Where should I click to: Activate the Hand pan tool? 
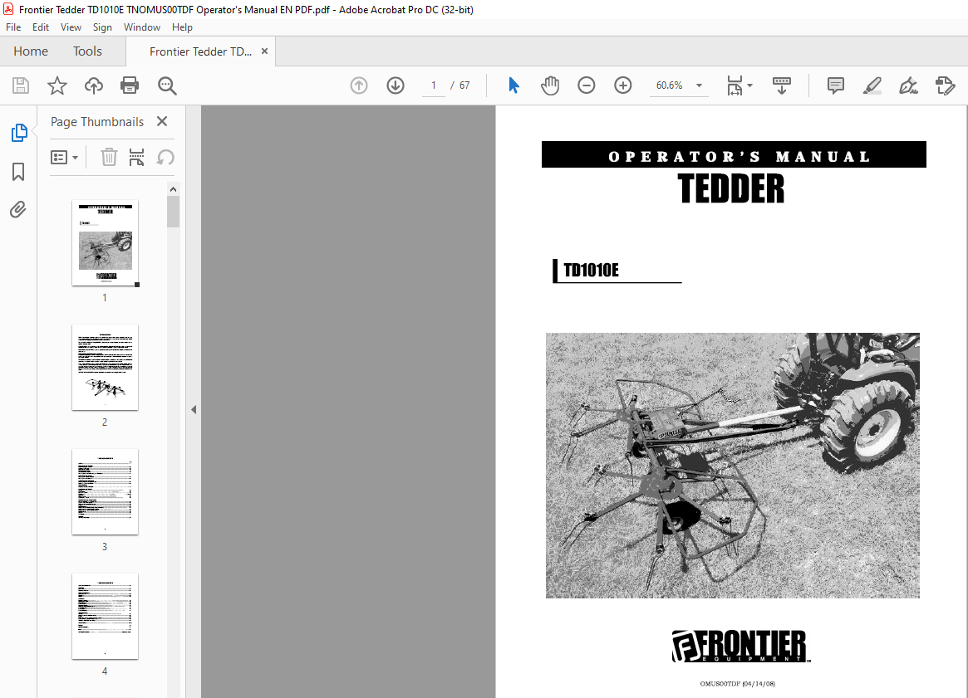[549, 85]
